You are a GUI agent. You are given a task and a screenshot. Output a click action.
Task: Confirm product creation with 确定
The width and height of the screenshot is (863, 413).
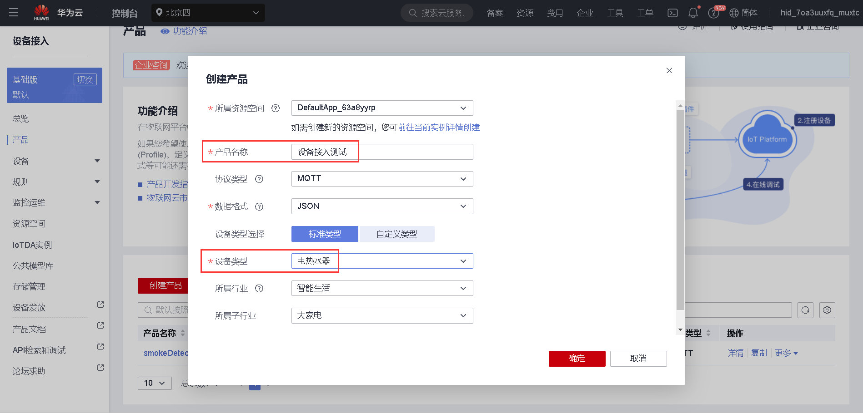(x=577, y=359)
